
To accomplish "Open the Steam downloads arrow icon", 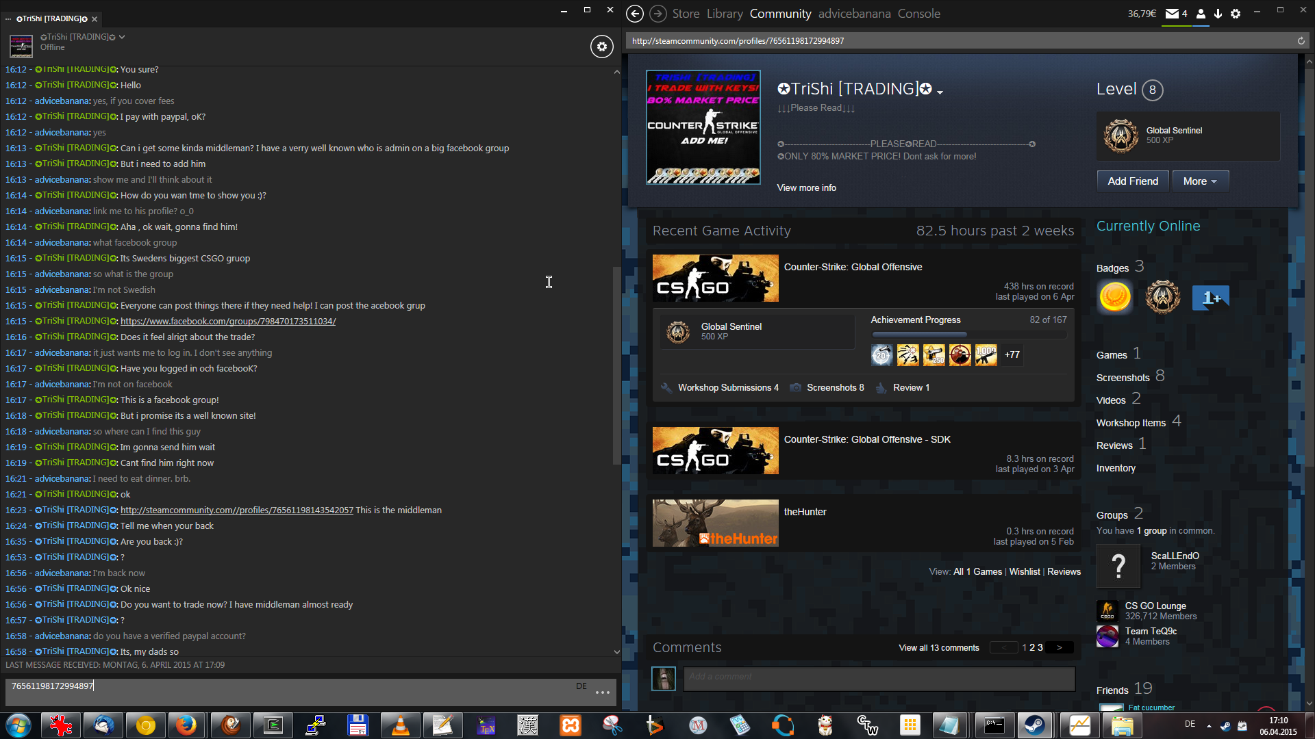I will tap(1218, 14).
